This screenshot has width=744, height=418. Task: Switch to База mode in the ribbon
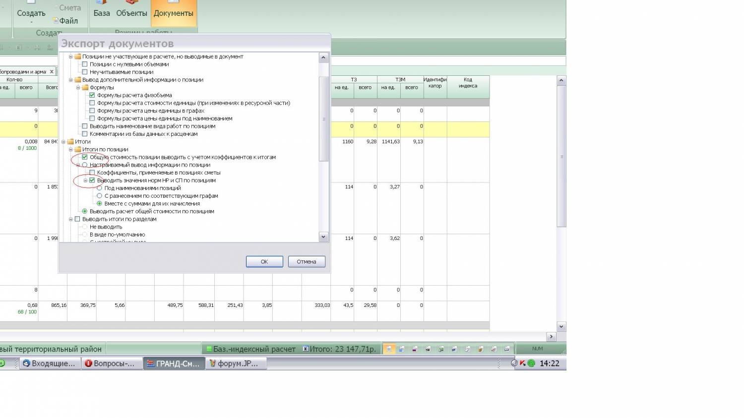click(x=102, y=13)
